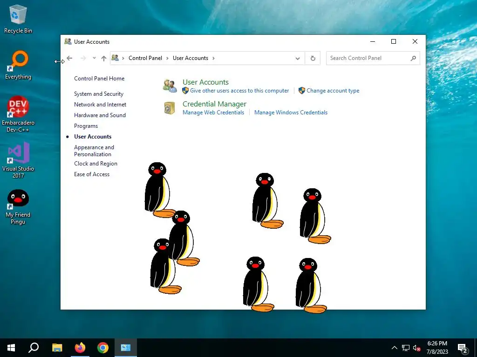Open the recent locations dropdown arrow
The image size is (477, 357).
click(x=94, y=58)
